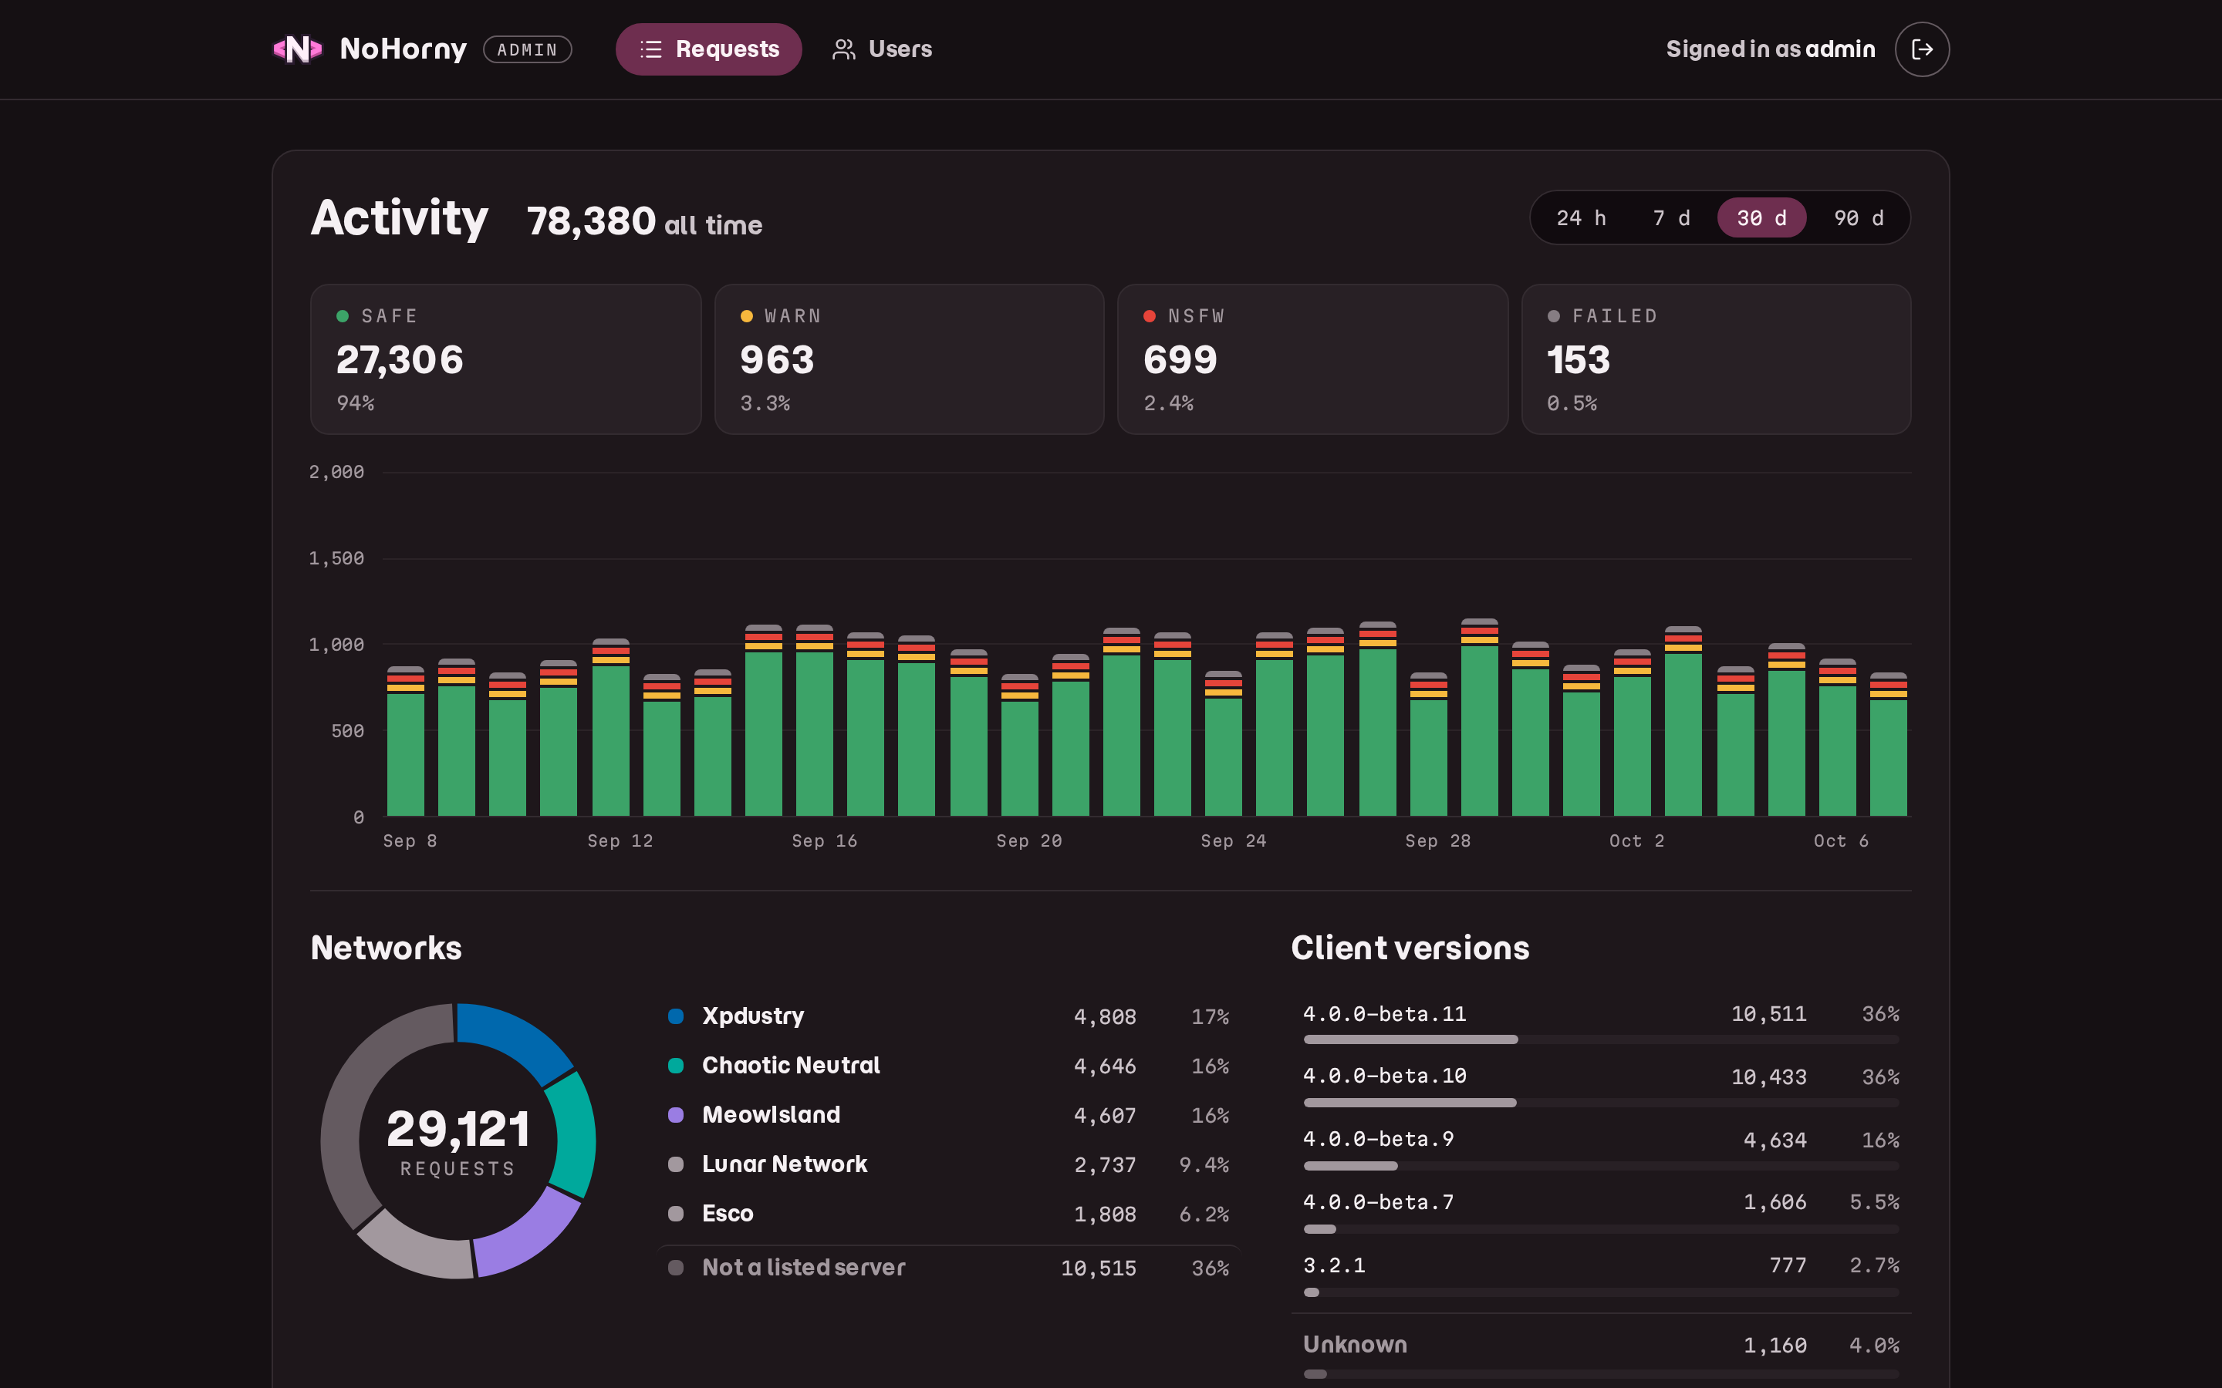Screen dimensions: 2222x1388
Task: Select the Xpdustry network row
Action: 948,1016
